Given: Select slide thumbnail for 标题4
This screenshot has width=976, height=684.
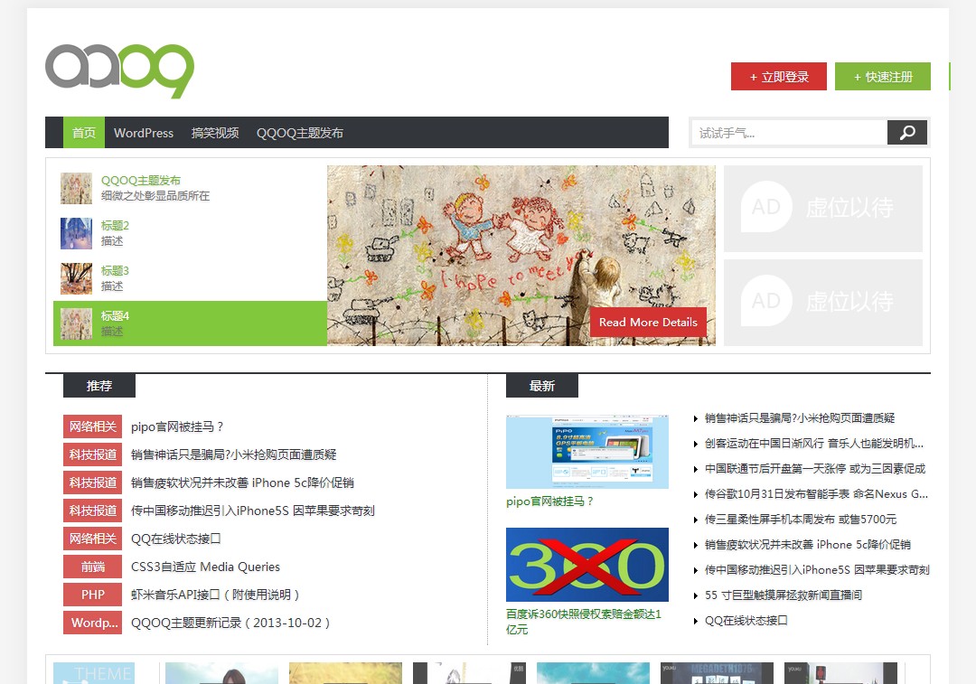Looking at the screenshot, I should point(76,323).
